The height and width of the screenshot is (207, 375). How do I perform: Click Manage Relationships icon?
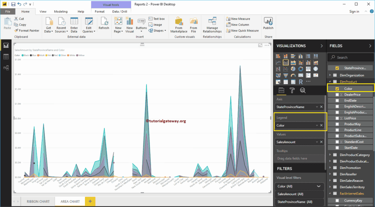point(212,25)
